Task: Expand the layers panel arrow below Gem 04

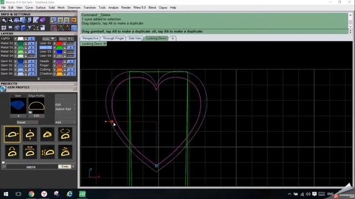Action: [38, 79]
